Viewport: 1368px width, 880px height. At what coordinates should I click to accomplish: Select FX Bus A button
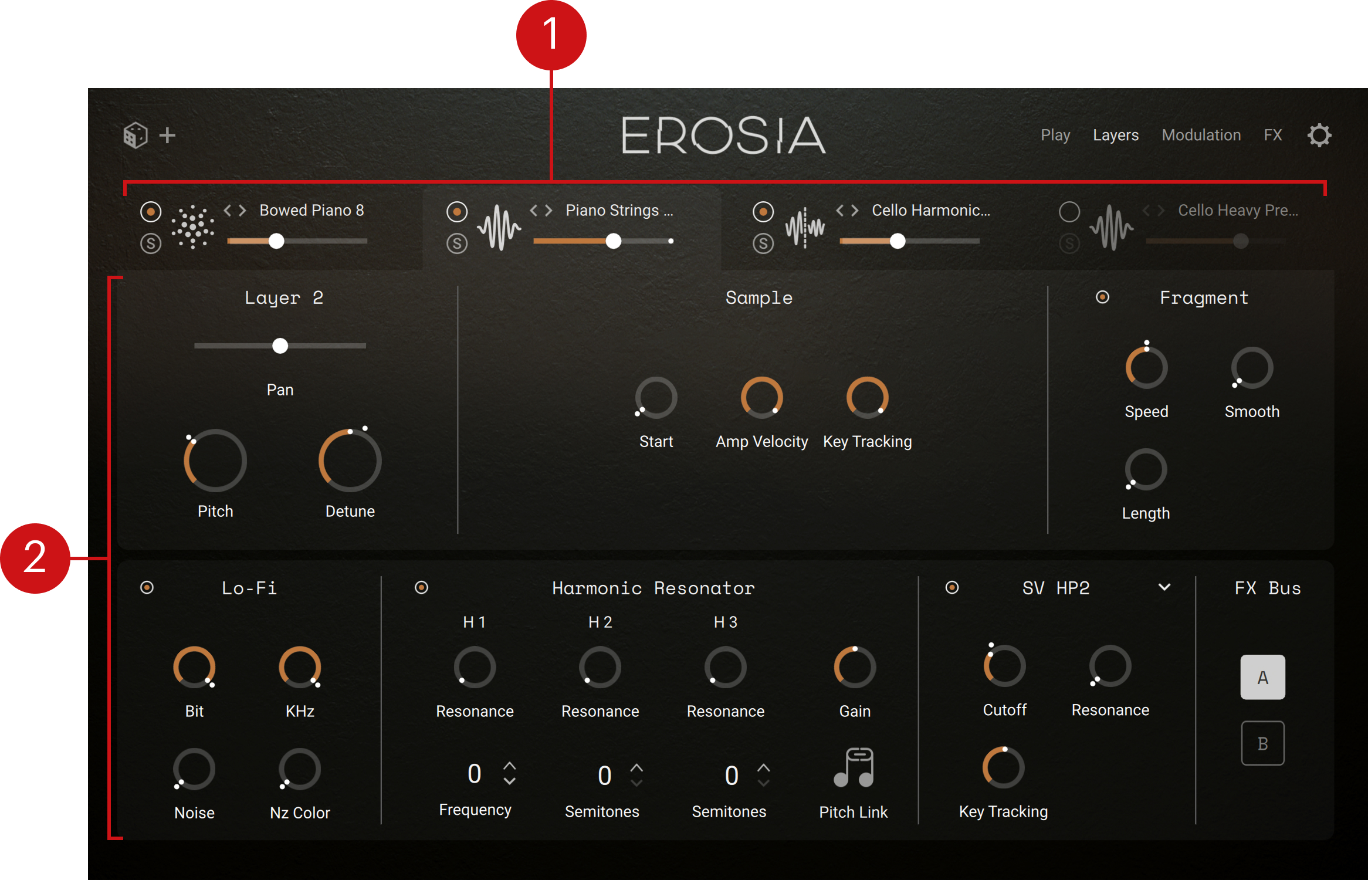point(1262,678)
